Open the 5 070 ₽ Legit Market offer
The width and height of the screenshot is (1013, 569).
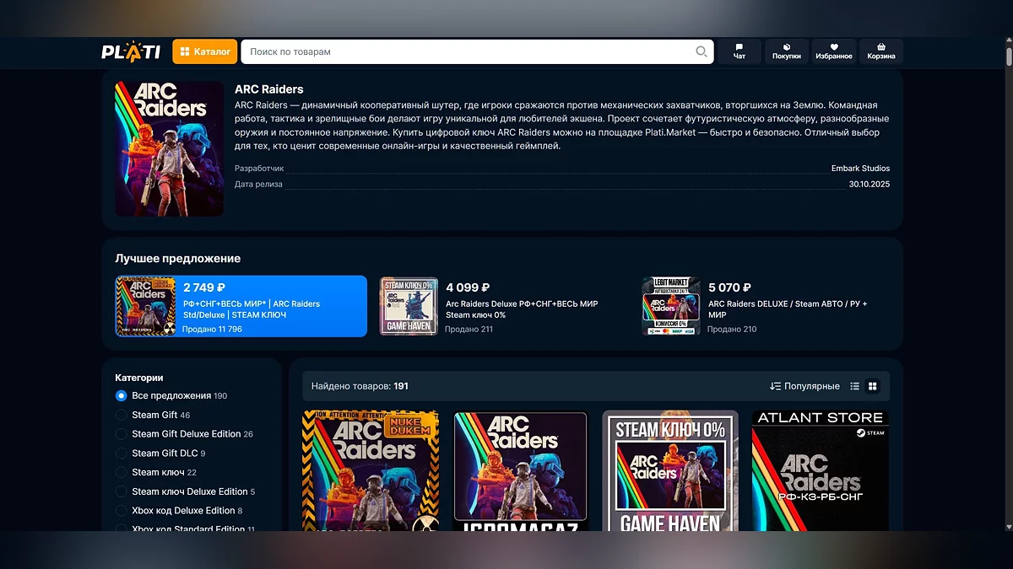point(767,306)
